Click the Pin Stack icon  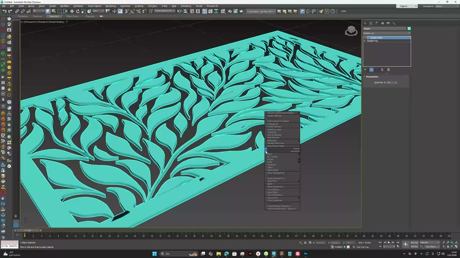pyautogui.click(x=365, y=70)
